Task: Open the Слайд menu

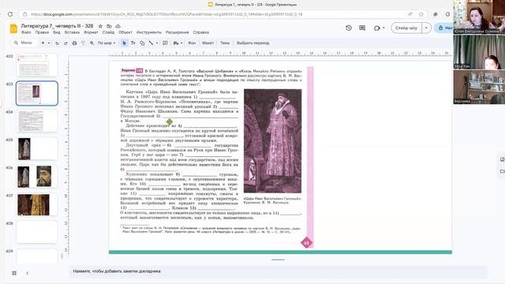Action: (x=108, y=32)
